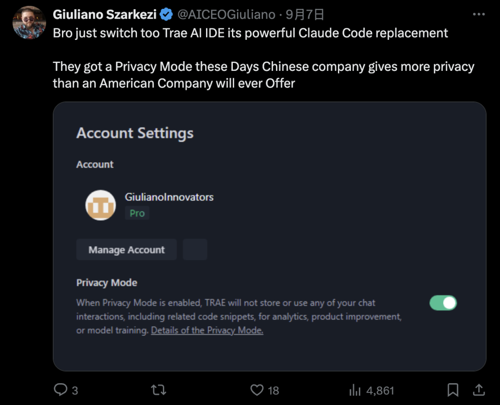Click the Manage Account button
Viewport: 500px width, 405px height.
[x=126, y=250]
